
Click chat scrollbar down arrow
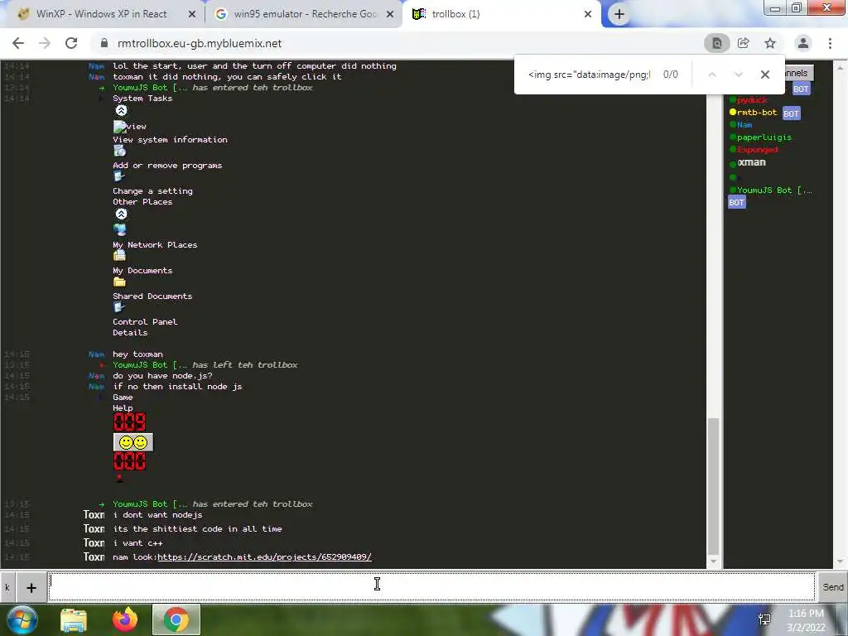713,561
